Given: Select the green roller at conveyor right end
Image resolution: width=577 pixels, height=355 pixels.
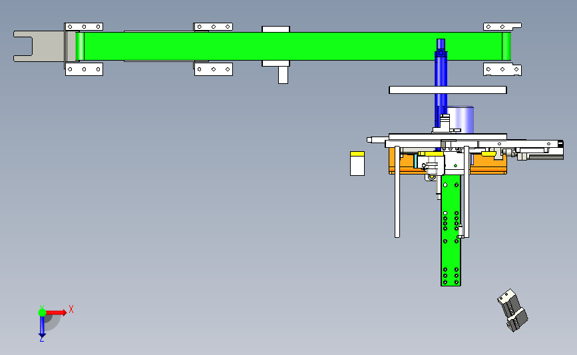Looking at the screenshot, I should click(x=506, y=47).
